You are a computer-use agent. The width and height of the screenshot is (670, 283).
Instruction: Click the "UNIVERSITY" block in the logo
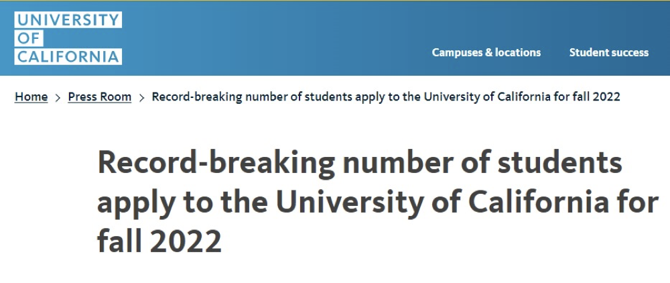click(68, 20)
